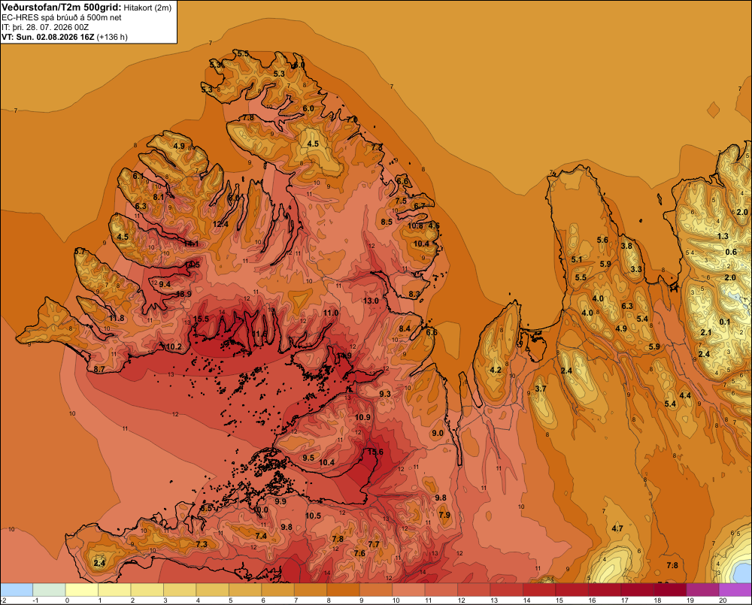Click the 7.3 temperature value
752x605 pixels.
point(202,544)
